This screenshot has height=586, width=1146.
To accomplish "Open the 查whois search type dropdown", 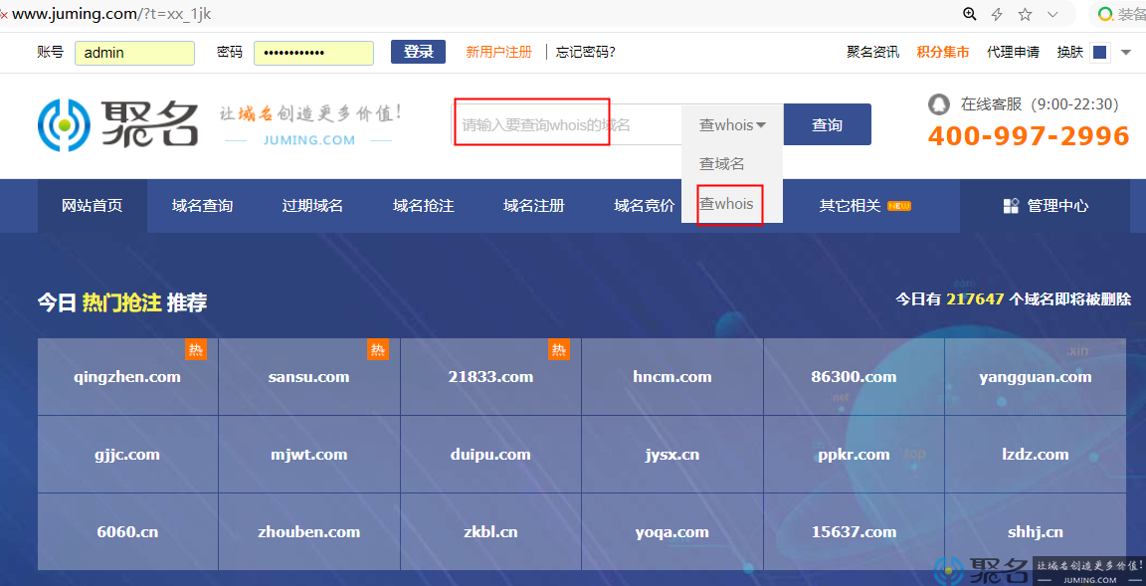I will (732, 125).
